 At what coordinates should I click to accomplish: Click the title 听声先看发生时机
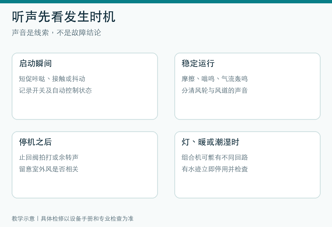pos(64,17)
